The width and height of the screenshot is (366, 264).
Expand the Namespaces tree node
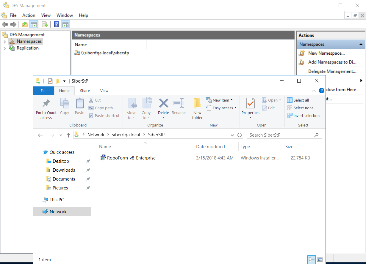point(4,42)
